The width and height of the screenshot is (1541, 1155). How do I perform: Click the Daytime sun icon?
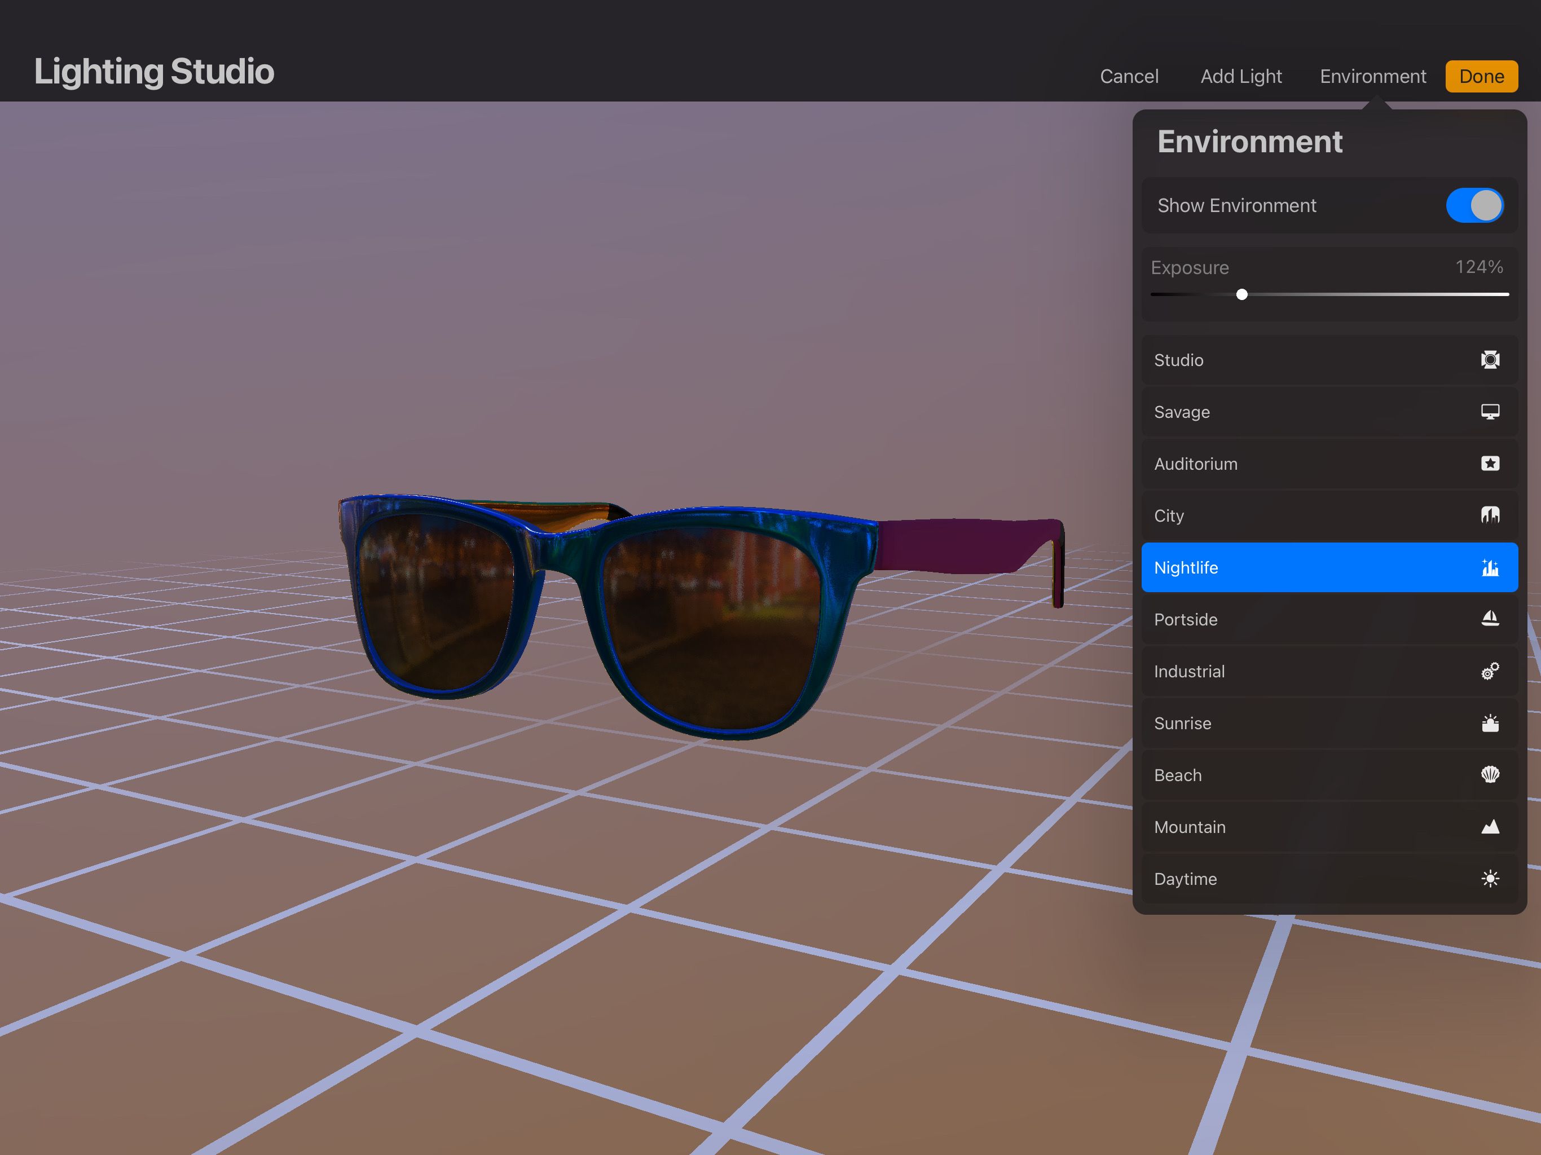pos(1490,879)
